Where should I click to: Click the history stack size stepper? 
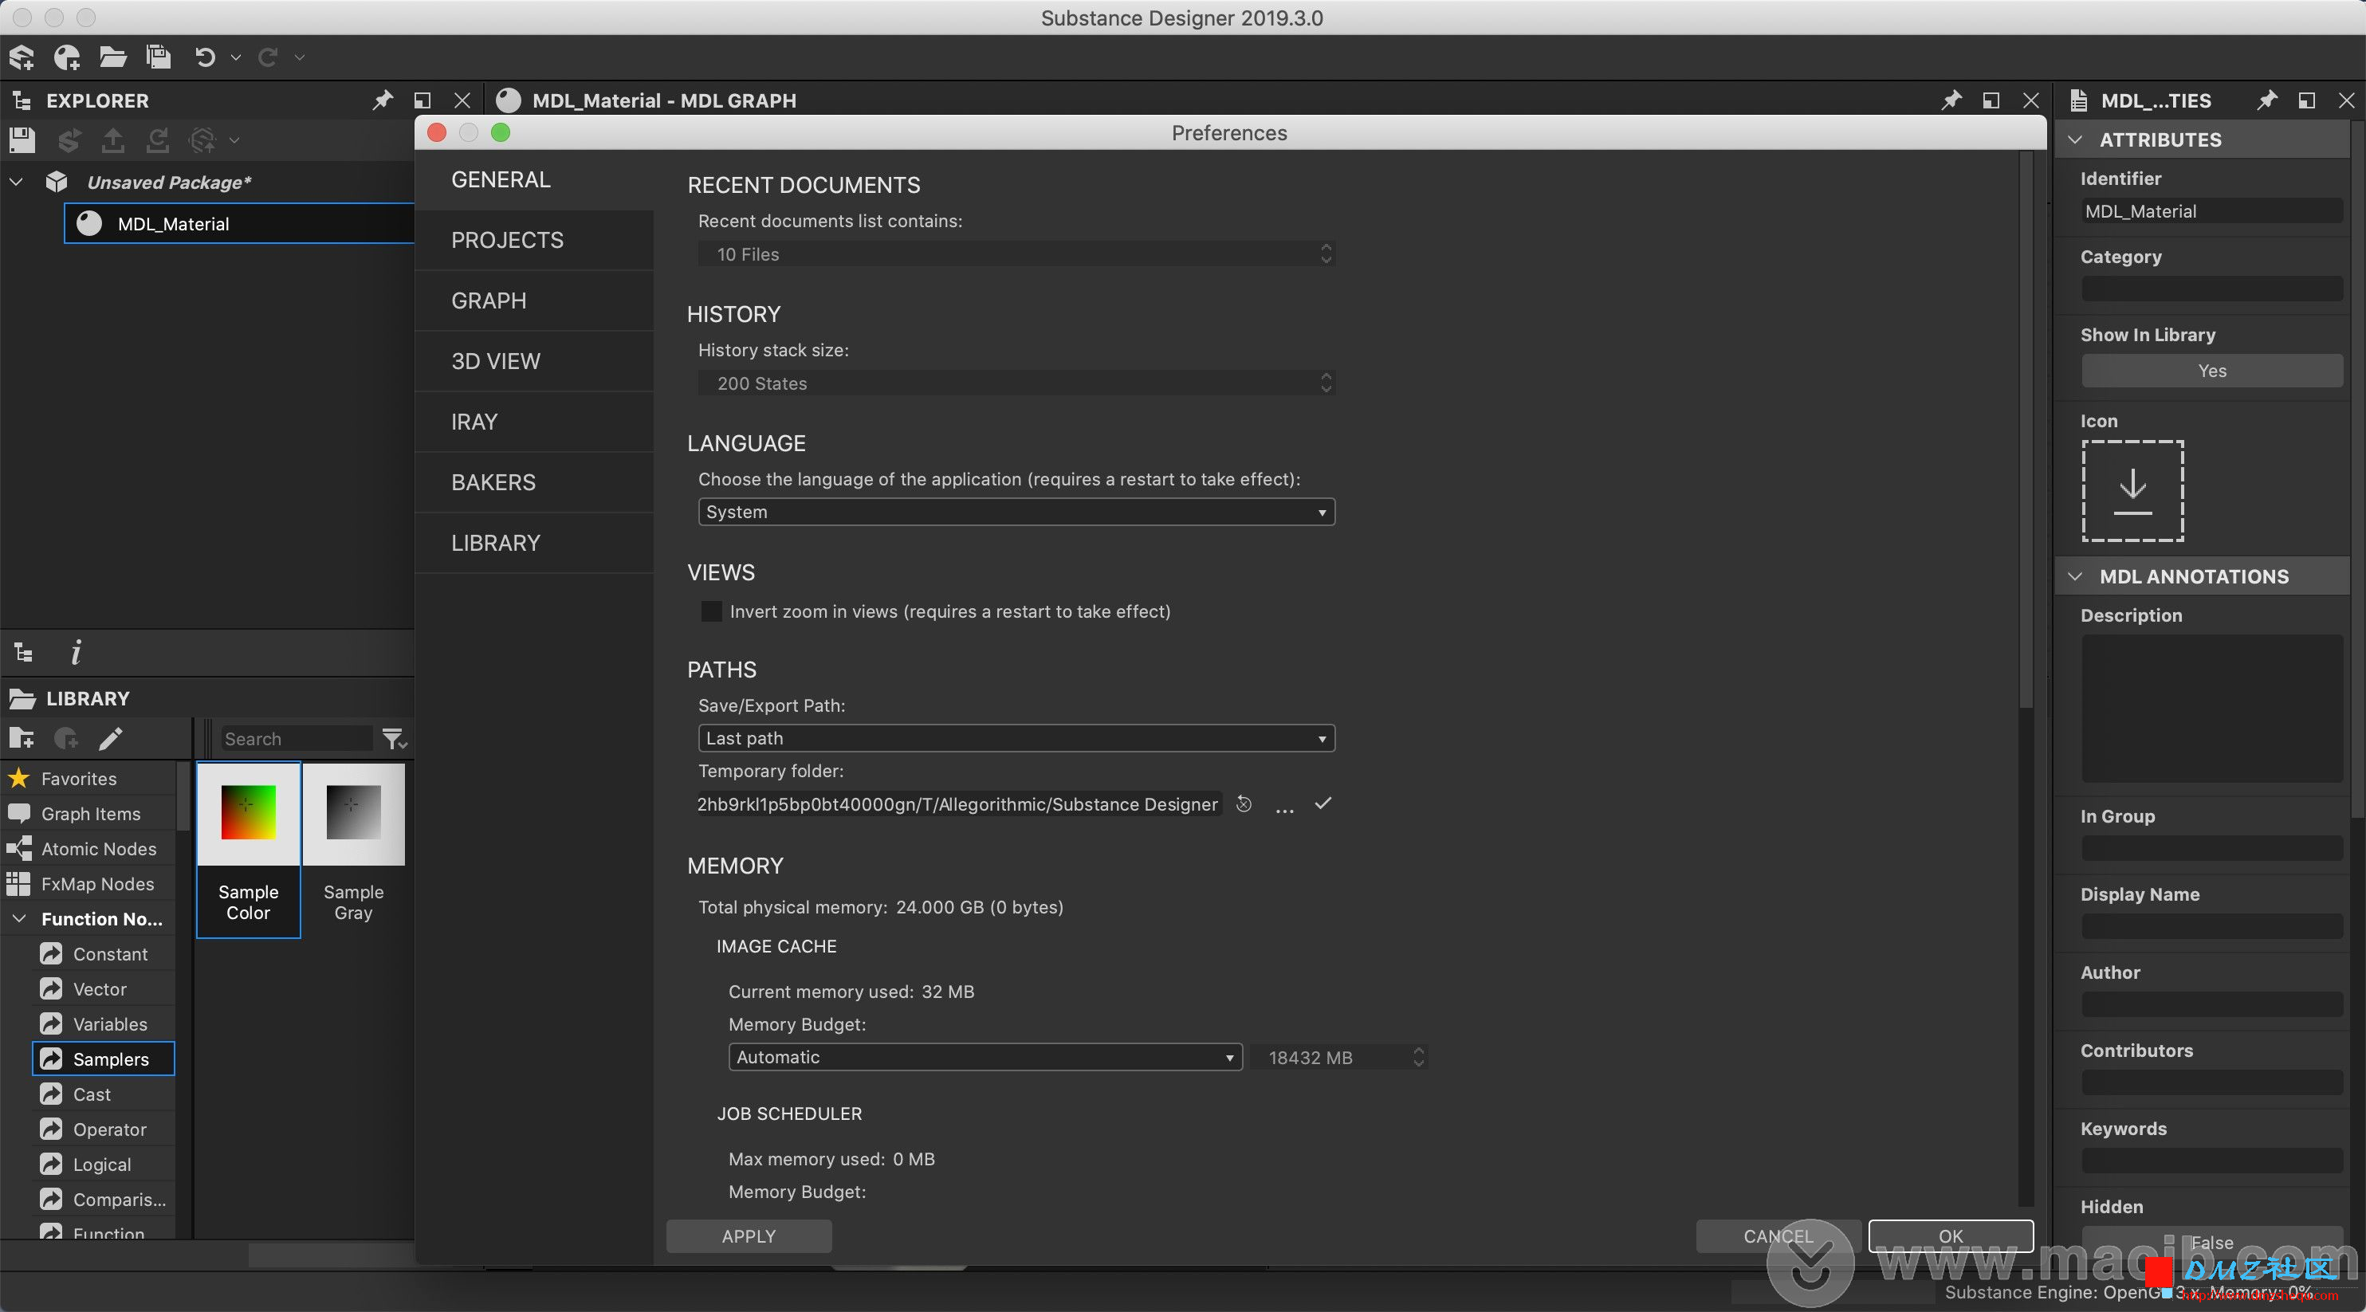[1326, 383]
